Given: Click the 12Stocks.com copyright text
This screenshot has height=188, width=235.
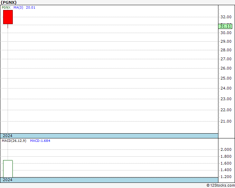Looking at the screenshot, I should (x=220, y=185).
